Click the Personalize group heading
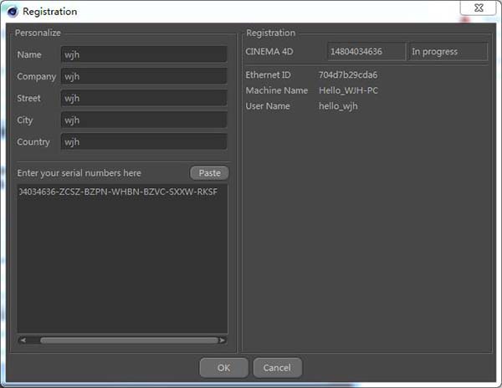 [x=38, y=33]
